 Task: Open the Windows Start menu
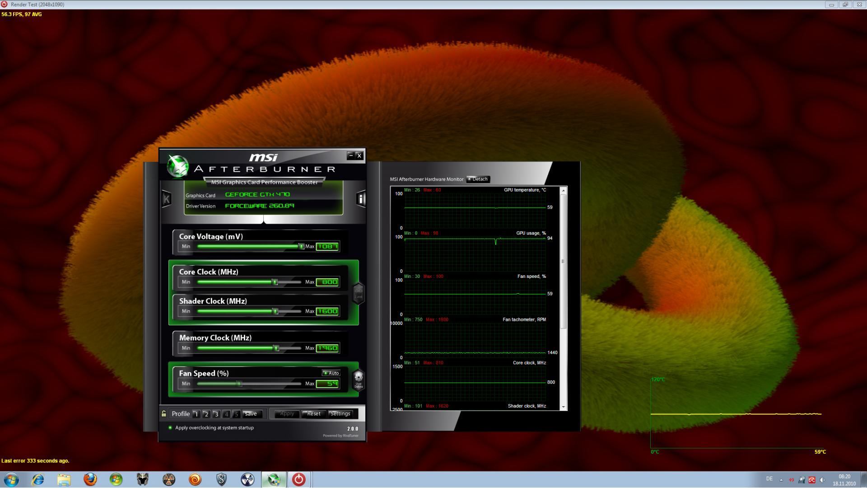[x=11, y=479]
